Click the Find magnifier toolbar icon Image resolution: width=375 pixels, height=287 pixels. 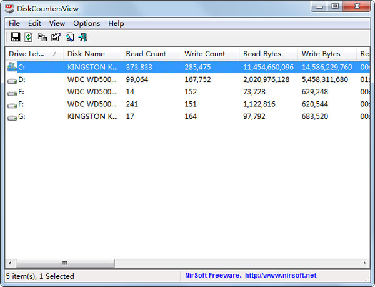69,37
